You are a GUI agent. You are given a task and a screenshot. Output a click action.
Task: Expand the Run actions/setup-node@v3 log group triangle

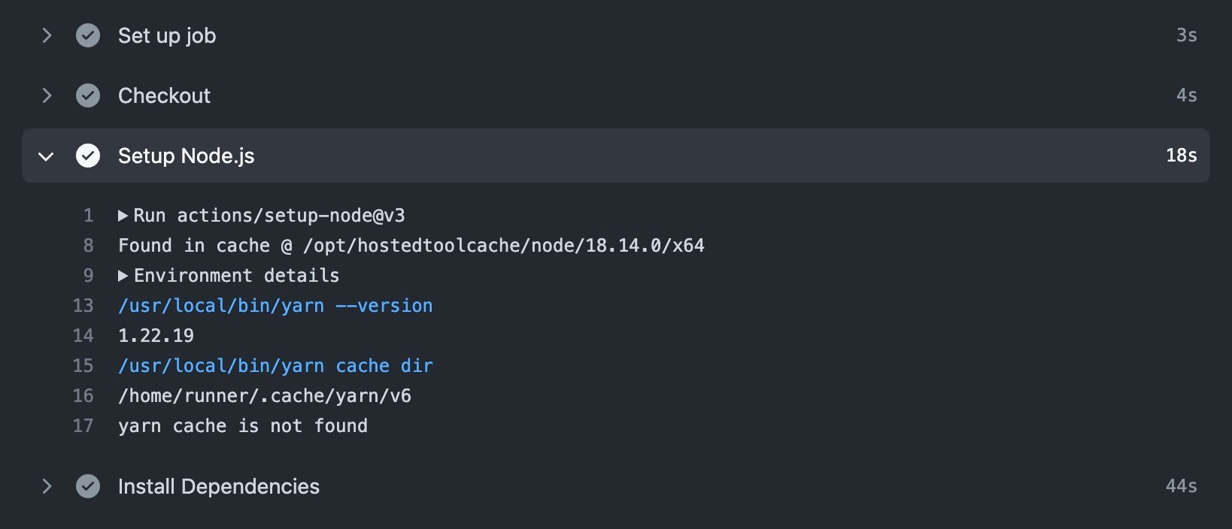click(123, 216)
